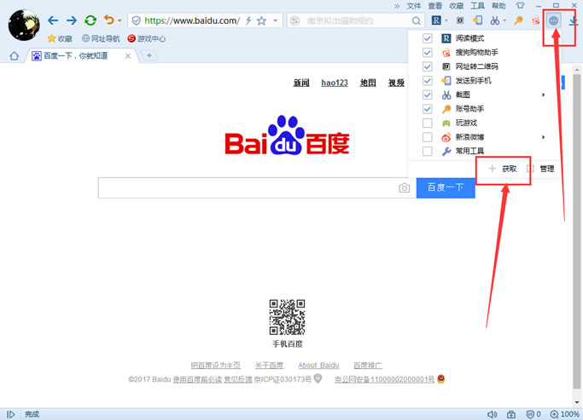Click the send to phone toolbar icon
Screen dimensions: 583x420
[x=477, y=20]
